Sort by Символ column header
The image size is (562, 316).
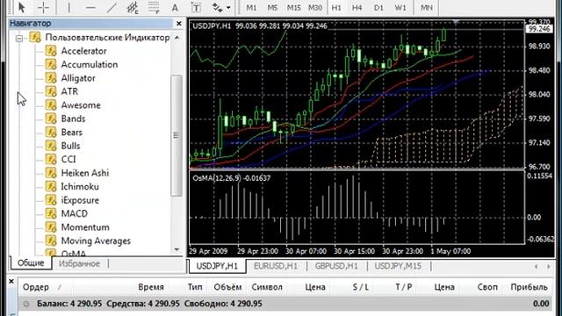(267, 287)
